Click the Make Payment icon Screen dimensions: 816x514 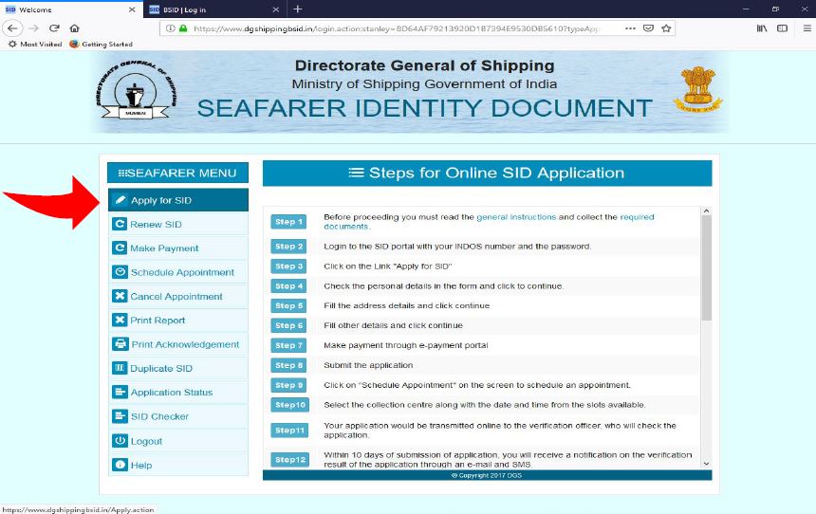click(120, 248)
